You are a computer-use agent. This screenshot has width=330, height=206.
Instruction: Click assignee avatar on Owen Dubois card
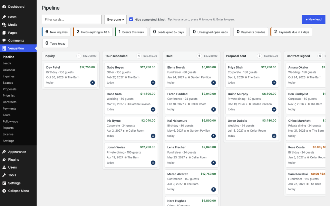point(274,136)
